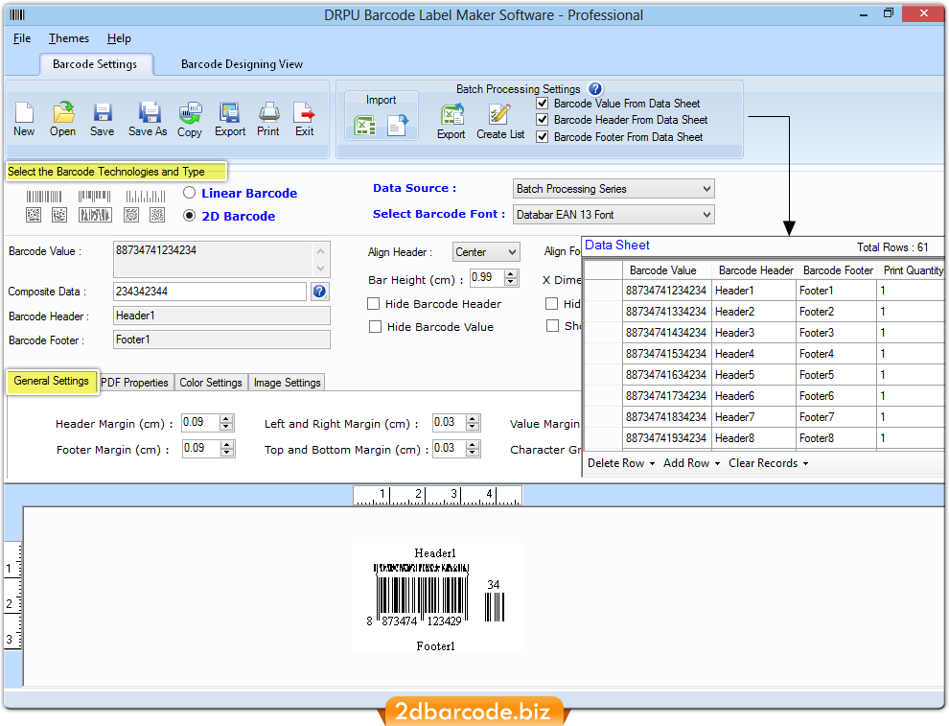The image size is (949, 726).
Task: Click the Top and Bottom Margin spinner
Action: click(x=473, y=448)
